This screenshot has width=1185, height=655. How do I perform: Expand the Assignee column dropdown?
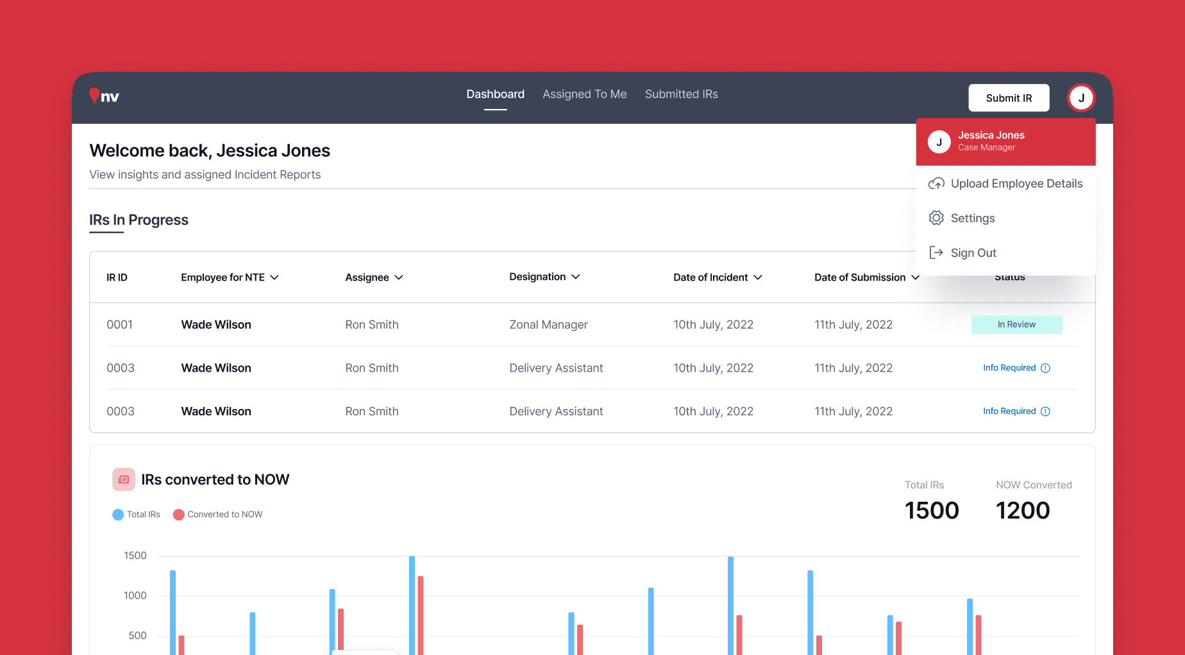(374, 278)
